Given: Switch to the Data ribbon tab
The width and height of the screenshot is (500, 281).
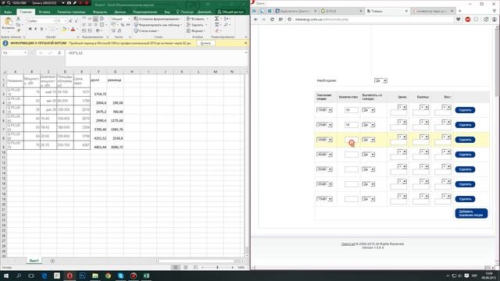Looking at the screenshot, I should (120, 12).
